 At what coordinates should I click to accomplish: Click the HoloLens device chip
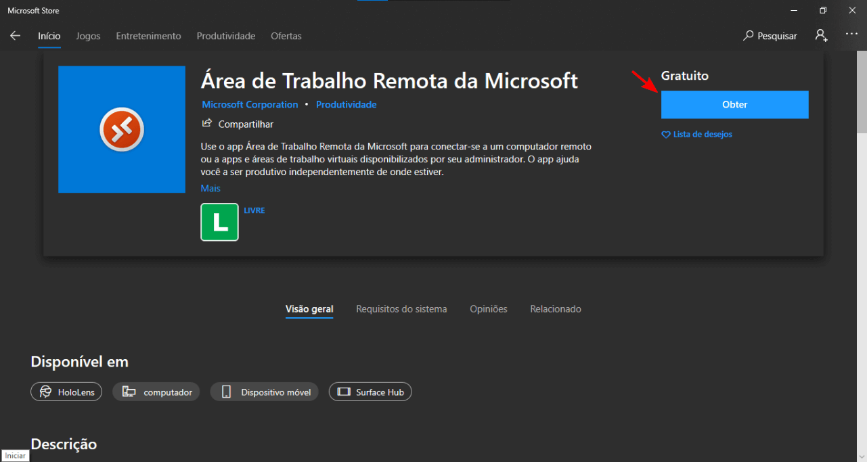click(x=66, y=392)
